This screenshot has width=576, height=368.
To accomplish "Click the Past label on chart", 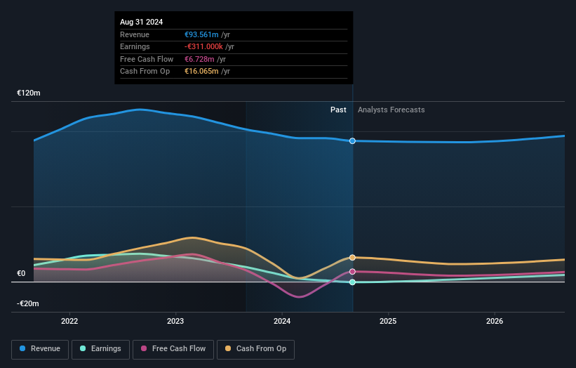I will (x=338, y=110).
